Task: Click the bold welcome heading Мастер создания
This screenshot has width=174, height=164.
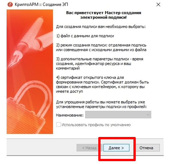Action: point(103,15)
